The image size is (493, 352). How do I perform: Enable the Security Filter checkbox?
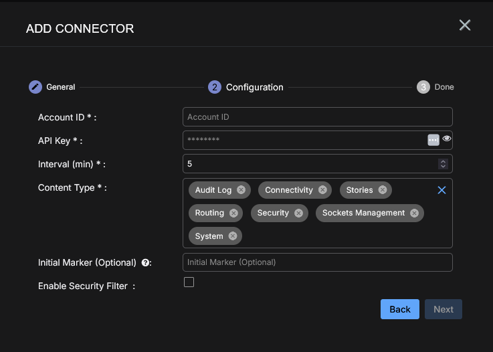(x=189, y=282)
